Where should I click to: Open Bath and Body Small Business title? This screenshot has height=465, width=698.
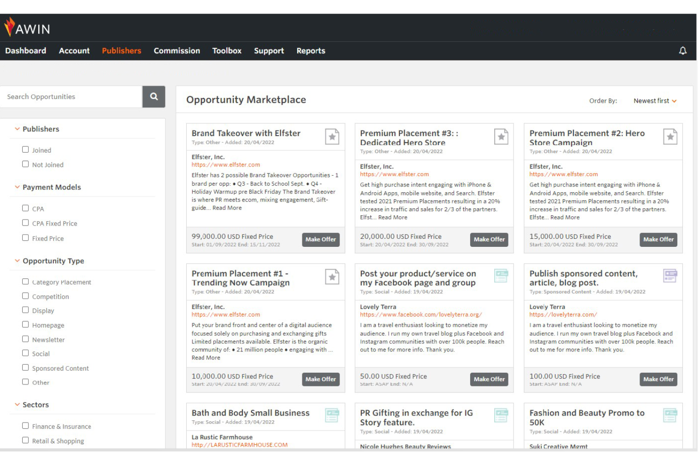(x=250, y=413)
